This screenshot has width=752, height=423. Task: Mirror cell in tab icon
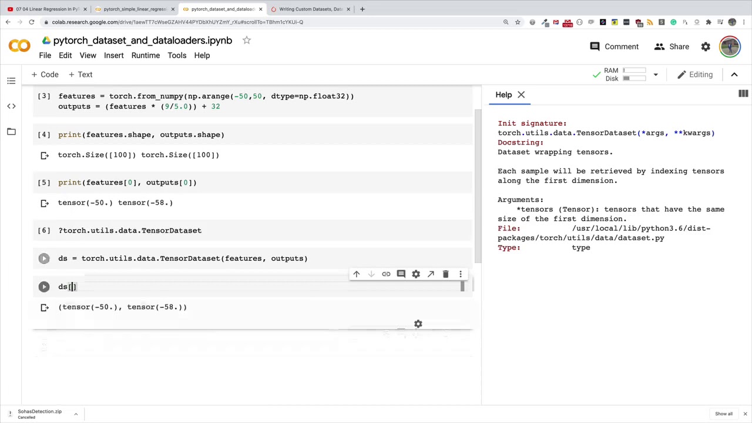tap(431, 274)
